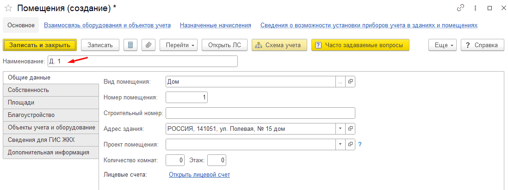508x190 pixels.
Task: Open the Проект помещения dropdown list
Action: (341, 144)
